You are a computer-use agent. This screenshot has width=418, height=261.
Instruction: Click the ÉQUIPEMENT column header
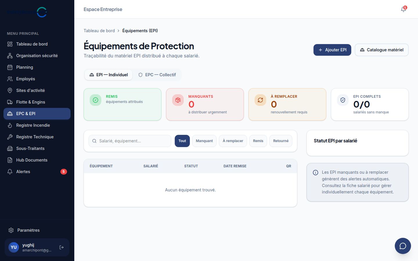101,166
